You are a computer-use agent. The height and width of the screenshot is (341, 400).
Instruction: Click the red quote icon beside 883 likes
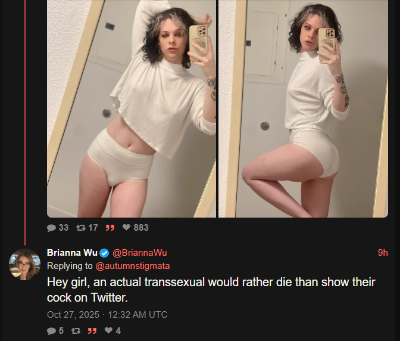(110, 228)
